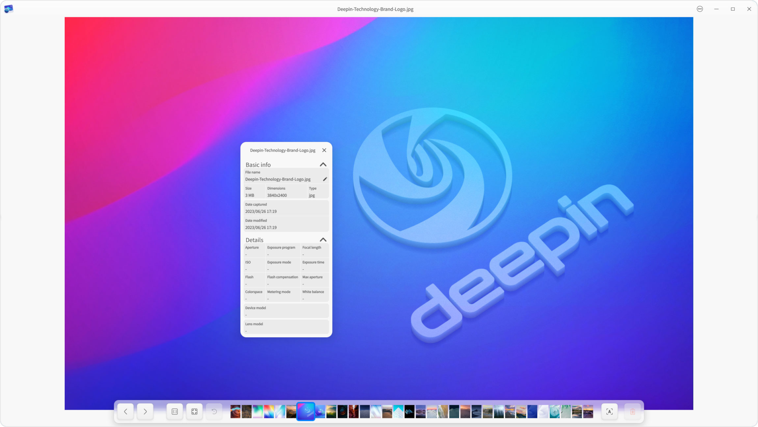Delete the current image via trash icon

pyautogui.click(x=632, y=412)
